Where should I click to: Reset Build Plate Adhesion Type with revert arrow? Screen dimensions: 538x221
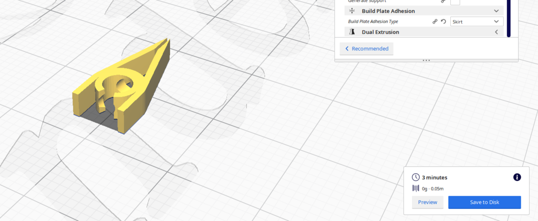click(x=443, y=21)
